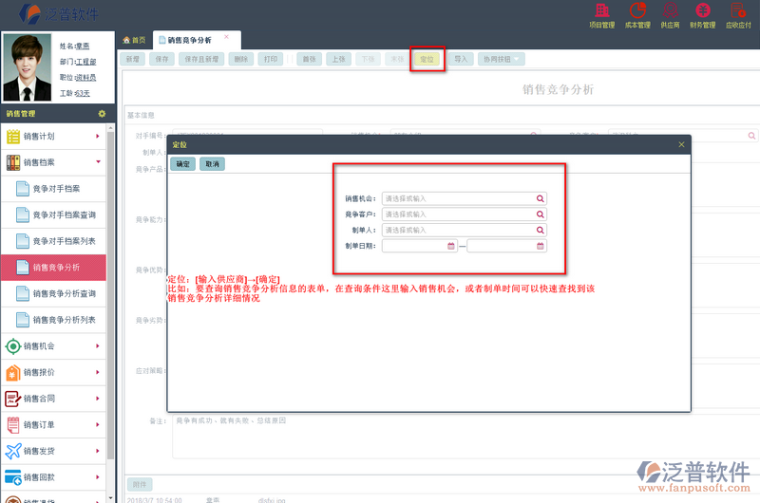Click search icon in 销售机会 field
This screenshot has height=503, width=760.
[541, 198]
